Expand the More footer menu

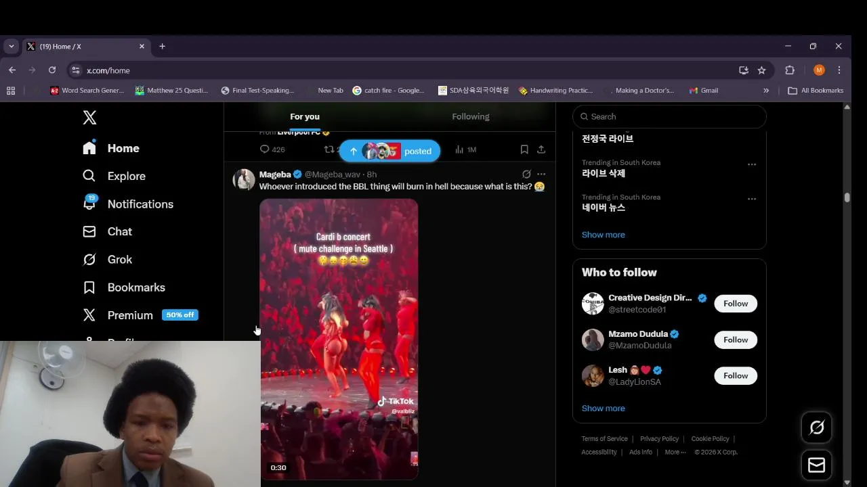(675, 453)
